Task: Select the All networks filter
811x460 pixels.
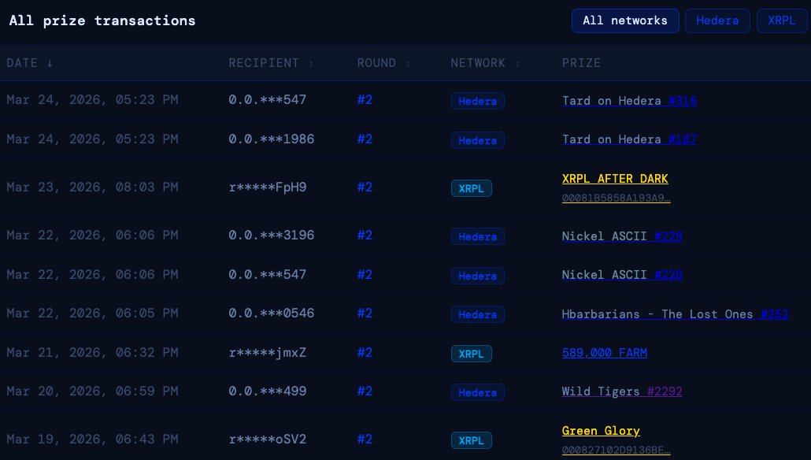Action: point(625,20)
